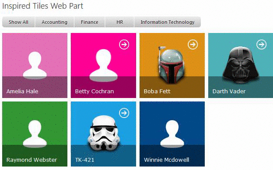Click Raymond Webster's avatar silhouette
Viewport: 273px width, 170px height.
point(35,134)
